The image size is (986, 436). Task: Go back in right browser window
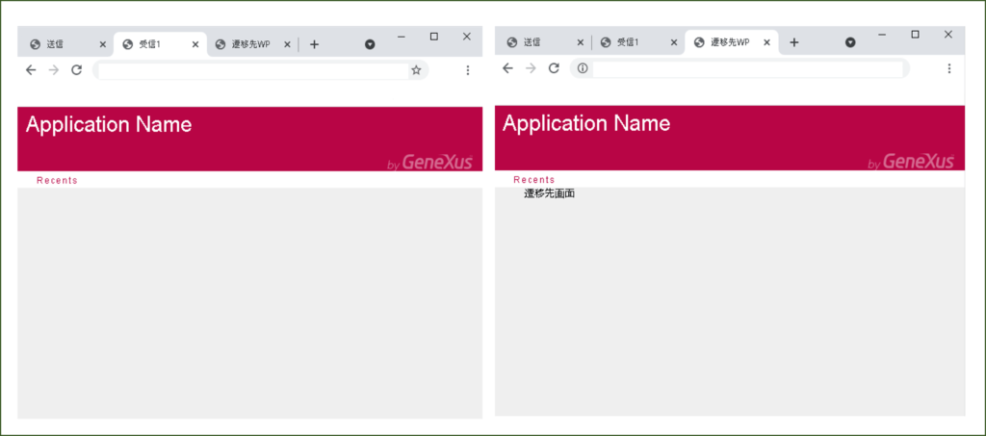tap(508, 68)
